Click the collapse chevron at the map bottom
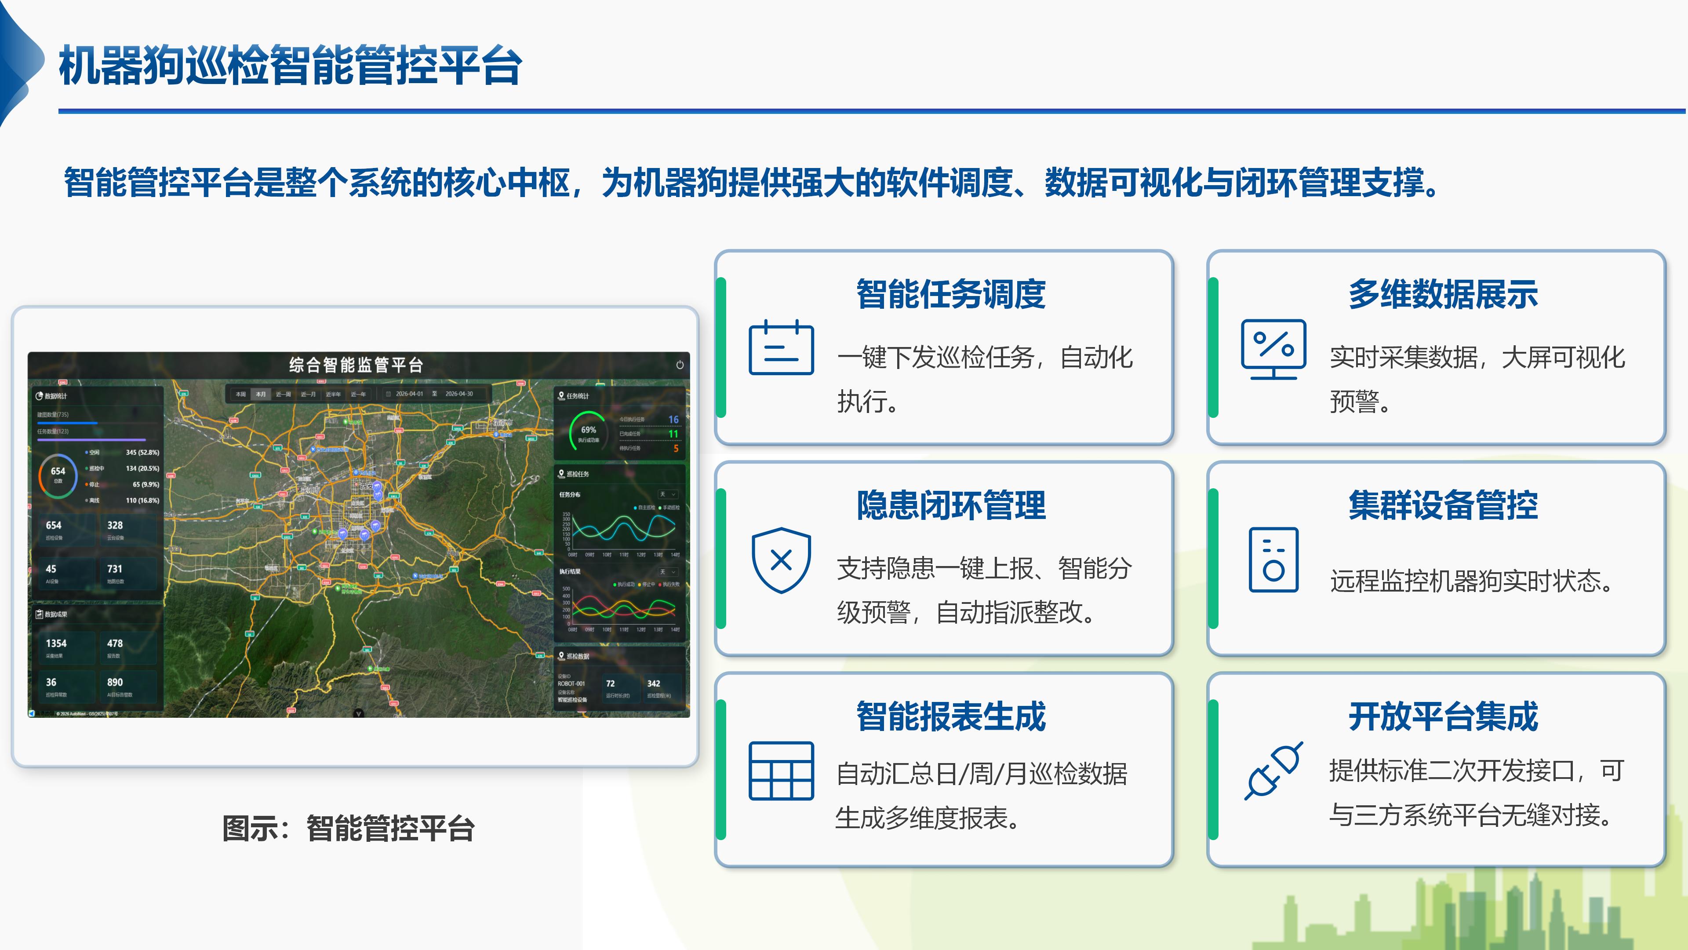This screenshot has width=1688, height=950. click(358, 712)
